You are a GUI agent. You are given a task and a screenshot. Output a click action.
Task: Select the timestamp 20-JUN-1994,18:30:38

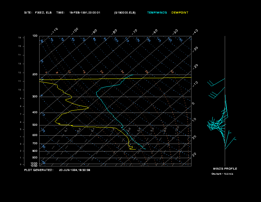pos(74,170)
